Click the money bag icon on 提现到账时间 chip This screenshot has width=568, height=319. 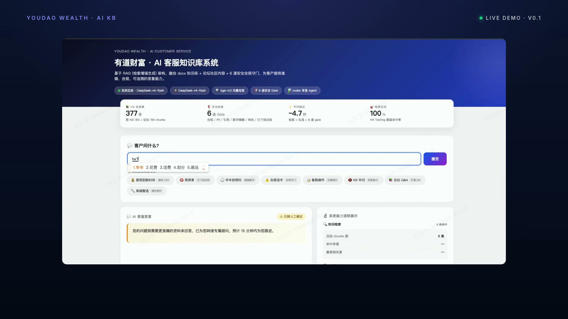(x=133, y=180)
